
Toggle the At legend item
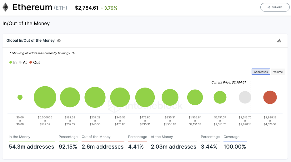pyautogui.click(x=23, y=63)
